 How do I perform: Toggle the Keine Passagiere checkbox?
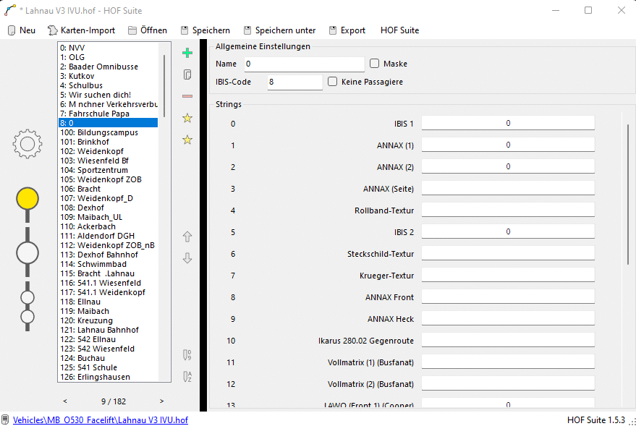pyautogui.click(x=333, y=82)
